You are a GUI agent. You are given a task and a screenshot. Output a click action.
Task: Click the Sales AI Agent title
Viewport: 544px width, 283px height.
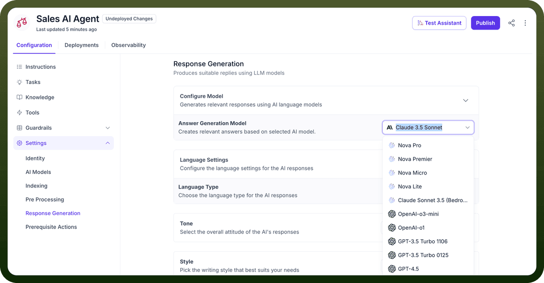pyautogui.click(x=67, y=19)
